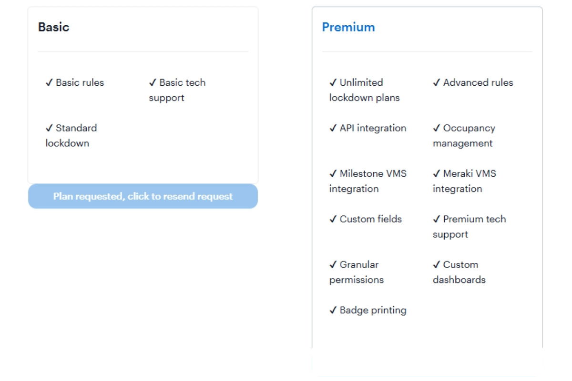
Task: Click the Plan requested resend request button
Action: point(143,196)
